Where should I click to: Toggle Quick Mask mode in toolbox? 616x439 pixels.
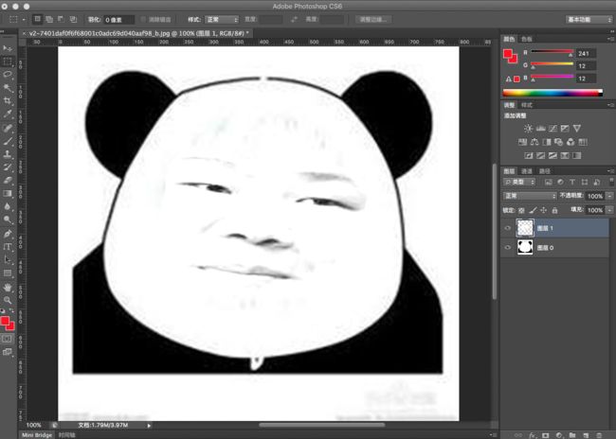pyautogui.click(x=7, y=339)
